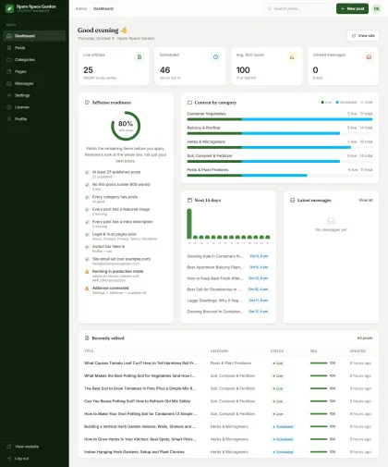The width and height of the screenshot is (388, 467).
Task: Click the empty inbox icon above No messages yet
Action: [331, 221]
